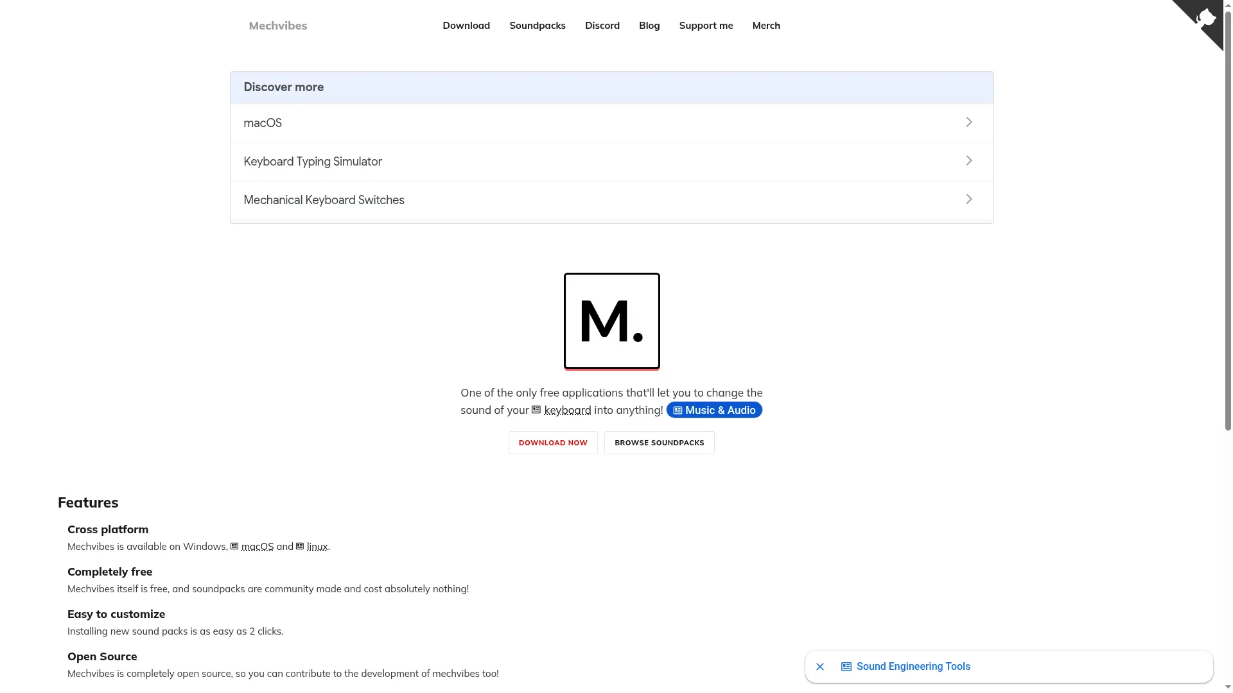Image resolution: width=1233 pixels, height=693 pixels.
Task: Open the Merch nav item
Action: click(x=766, y=26)
